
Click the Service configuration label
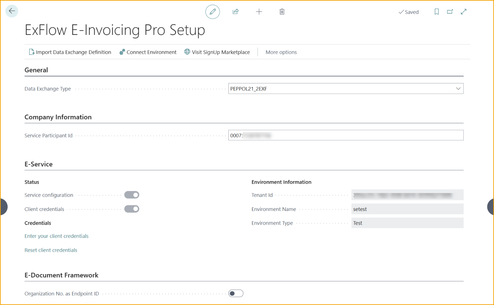click(49, 195)
